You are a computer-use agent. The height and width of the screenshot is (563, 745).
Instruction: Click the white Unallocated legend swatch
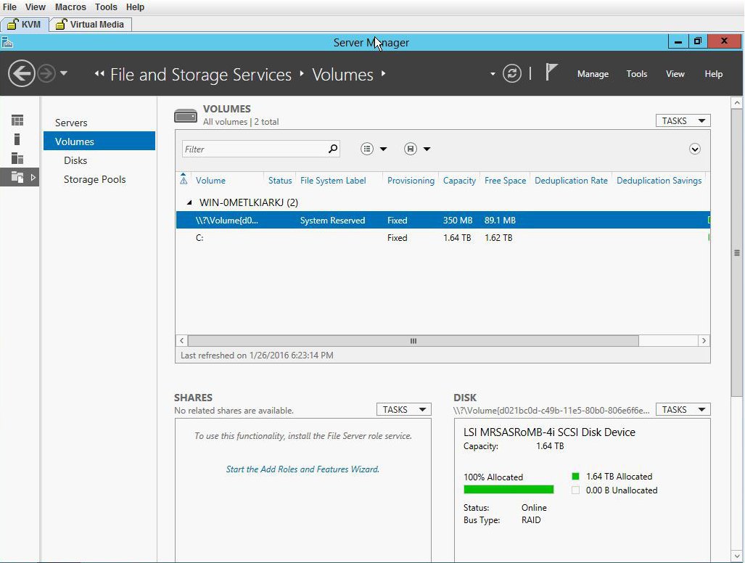pyautogui.click(x=575, y=490)
